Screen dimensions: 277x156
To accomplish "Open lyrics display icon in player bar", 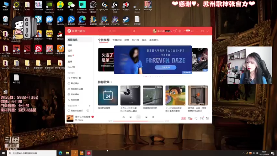I will coord(153,117).
